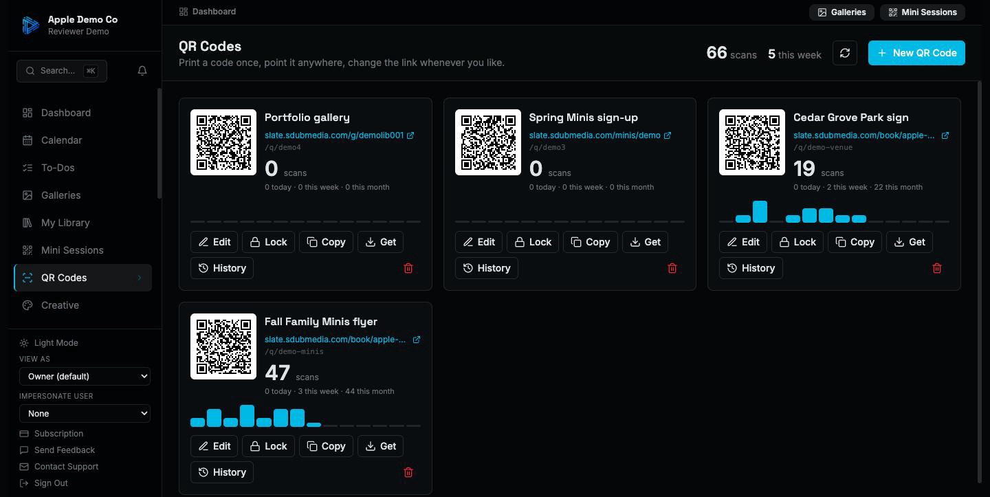Download the Cedar Grove Park sign code via Get
Viewport: 990px width, 497px height.
coord(910,242)
